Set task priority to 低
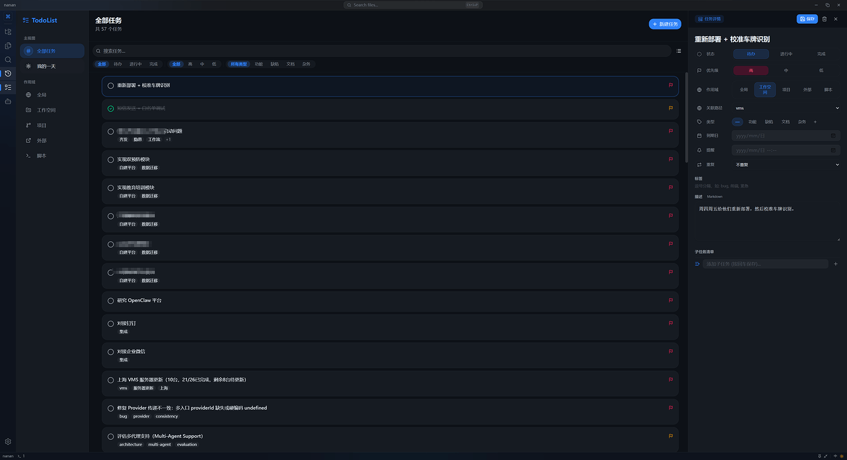Screen dimensions: 847x460 click(x=821, y=71)
